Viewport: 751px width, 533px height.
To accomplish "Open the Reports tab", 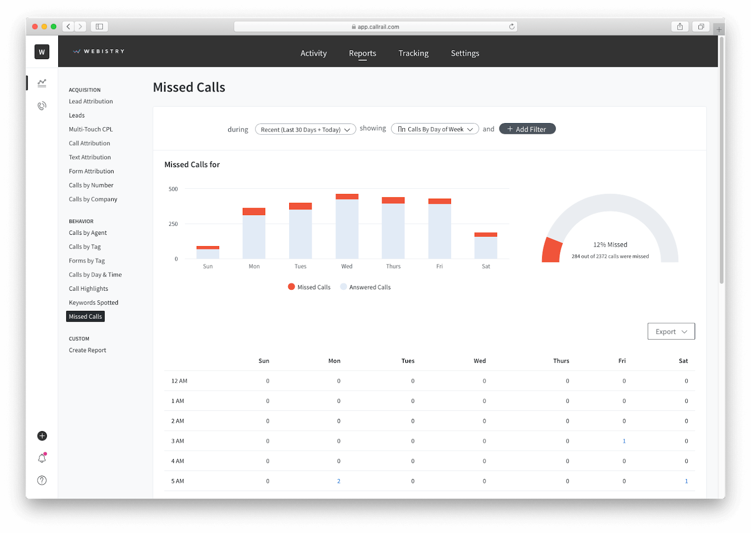I will [362, 53].
